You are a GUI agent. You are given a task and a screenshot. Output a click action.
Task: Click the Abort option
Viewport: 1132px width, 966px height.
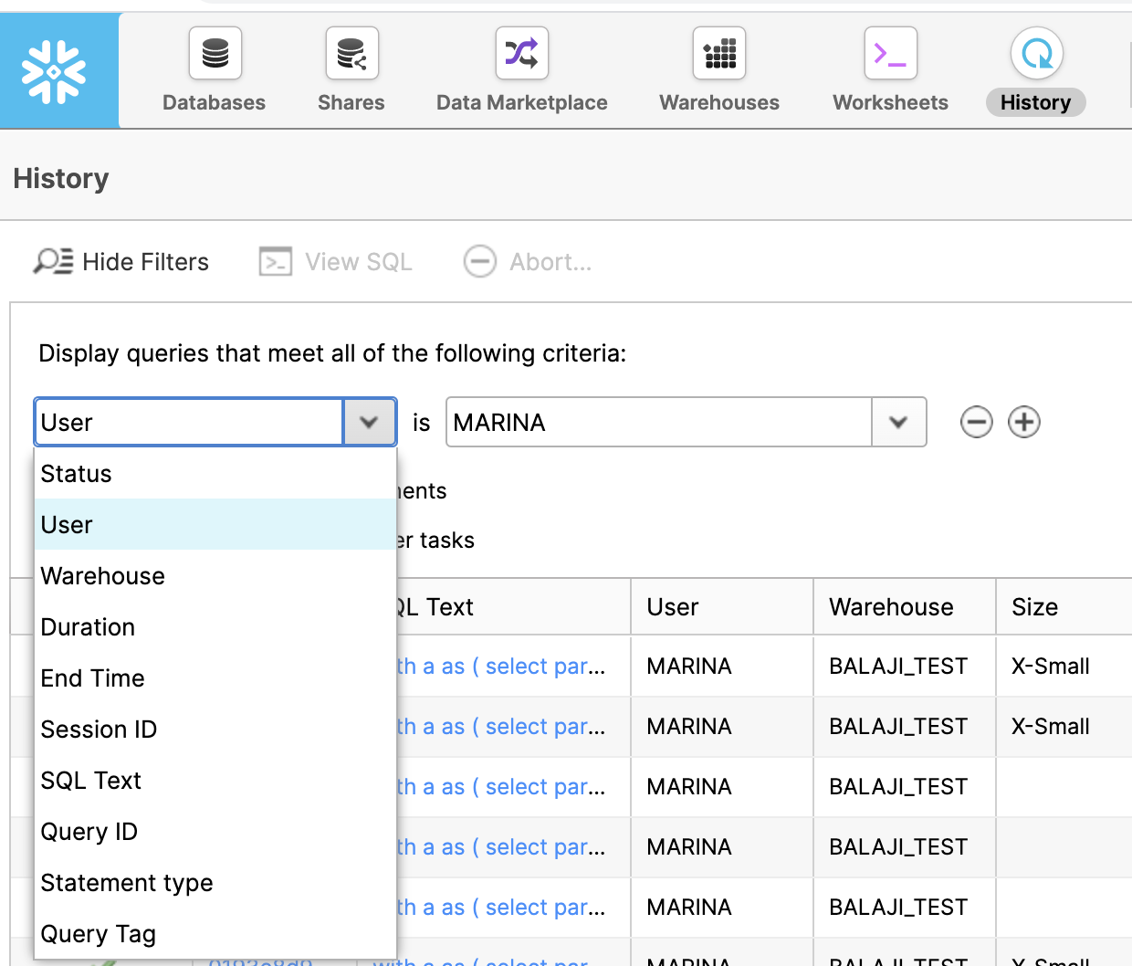click(528, 261)
